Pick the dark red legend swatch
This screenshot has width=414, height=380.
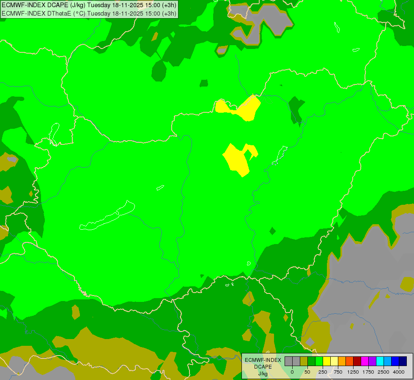357,361
